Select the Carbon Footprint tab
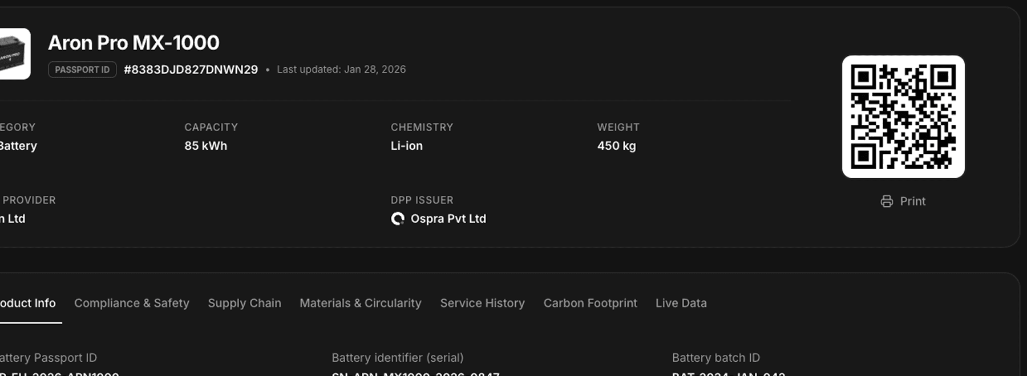This screenshot has width=1027, height=376. point(590,303)
